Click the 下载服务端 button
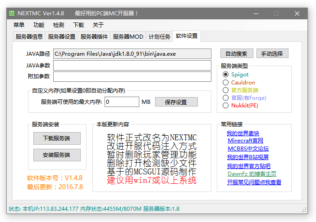Viewport: 316px width, 222px height. tap(57, 138)
